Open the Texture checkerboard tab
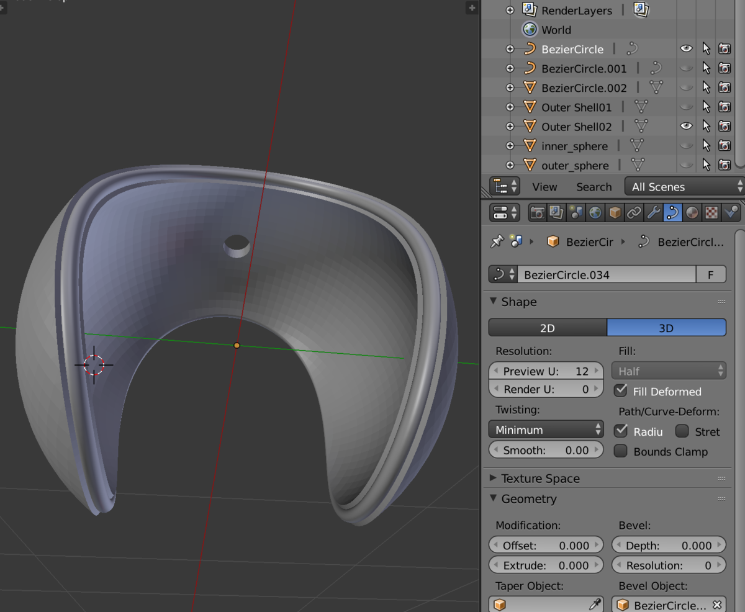This screenshot has height=612, width=745. 711,213
